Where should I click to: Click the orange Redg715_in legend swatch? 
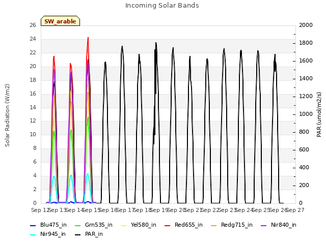click(x=214, y=226)
